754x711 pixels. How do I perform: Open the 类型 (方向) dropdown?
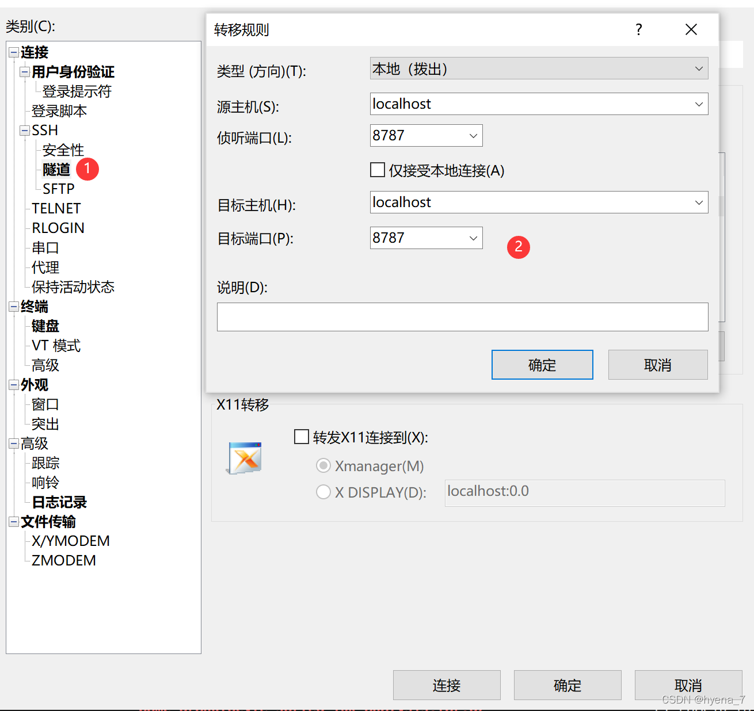point(699,69)
